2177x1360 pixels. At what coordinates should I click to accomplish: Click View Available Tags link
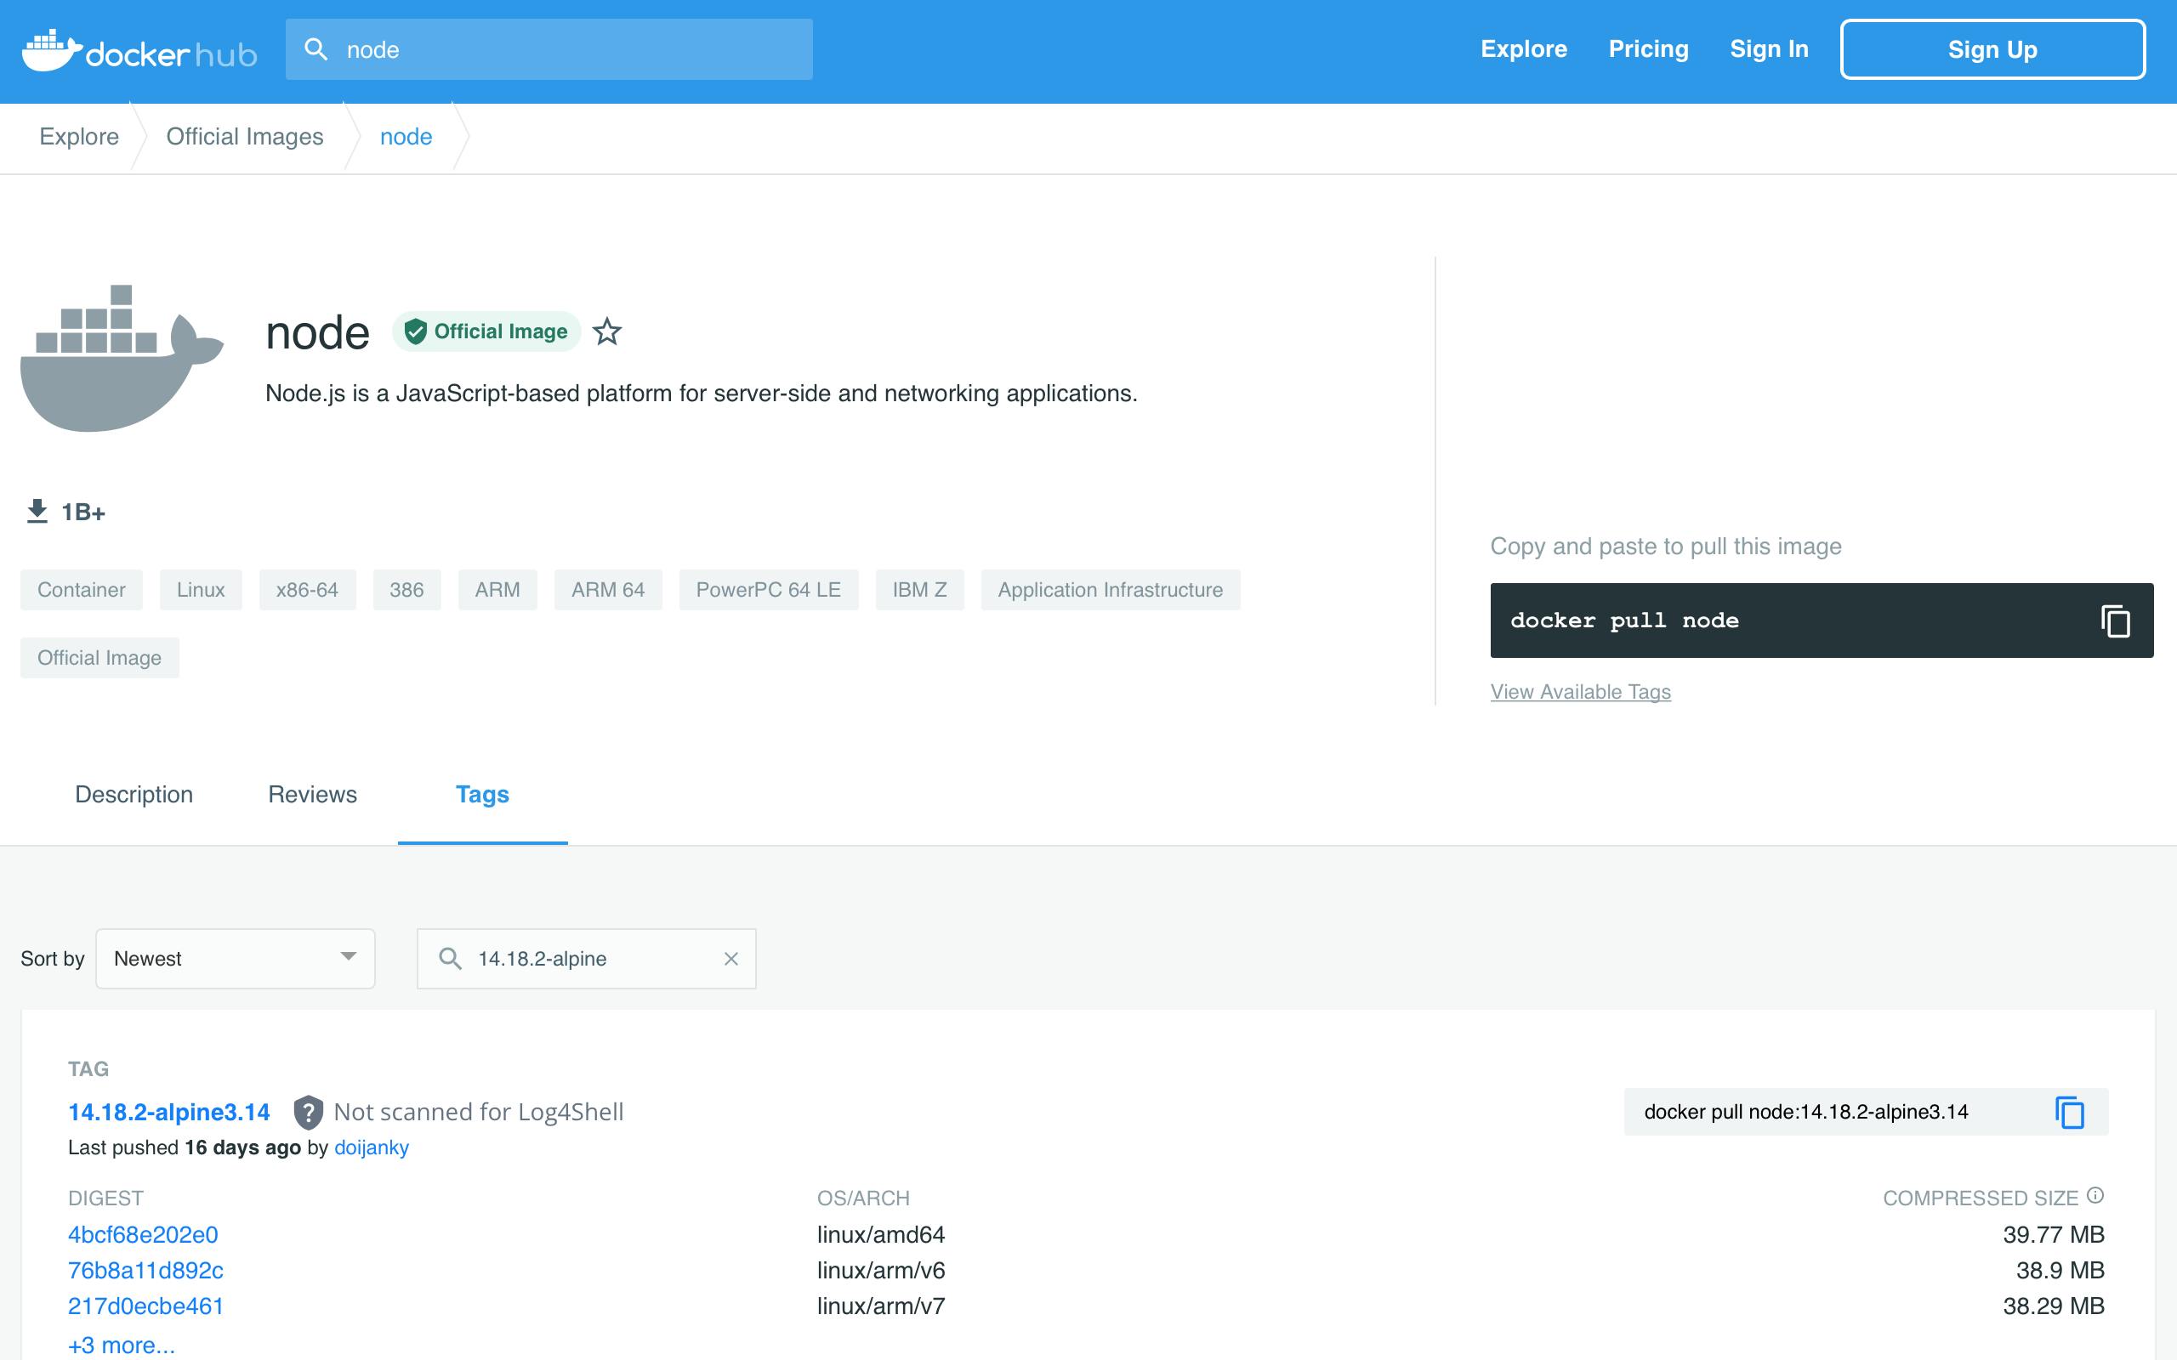pyautogui.click(x=1581, y=692)
